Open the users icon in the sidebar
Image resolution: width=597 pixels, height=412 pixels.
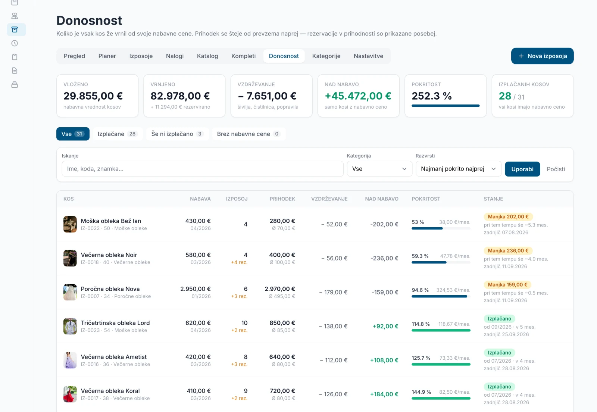[x=15, y=16]
